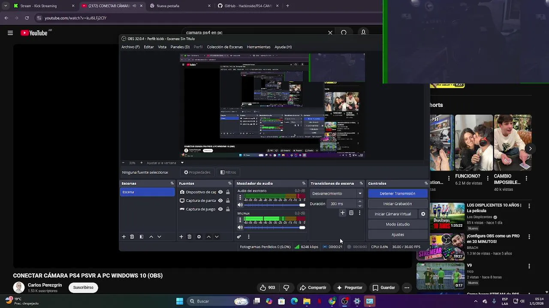The image size is (549, 308).
Task: Add a new scene in Escenas panel
Action: (124, 237)
